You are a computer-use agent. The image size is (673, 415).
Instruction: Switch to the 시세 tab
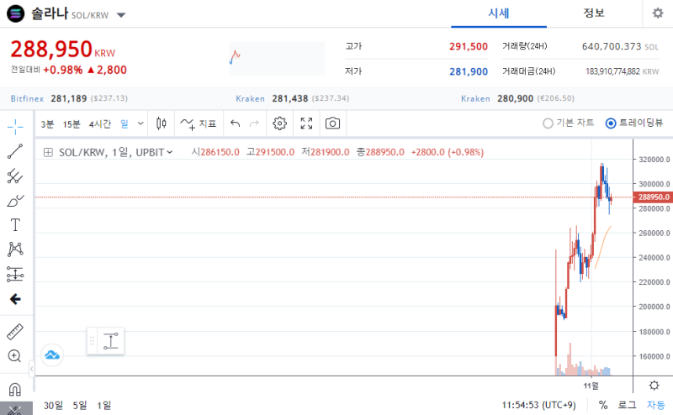click(498, 13)
